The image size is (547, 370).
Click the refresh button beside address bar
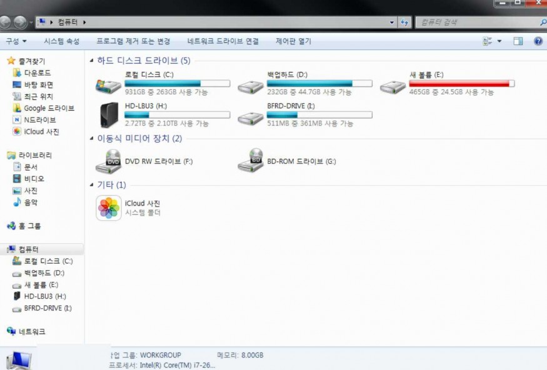tap(404, 22)
